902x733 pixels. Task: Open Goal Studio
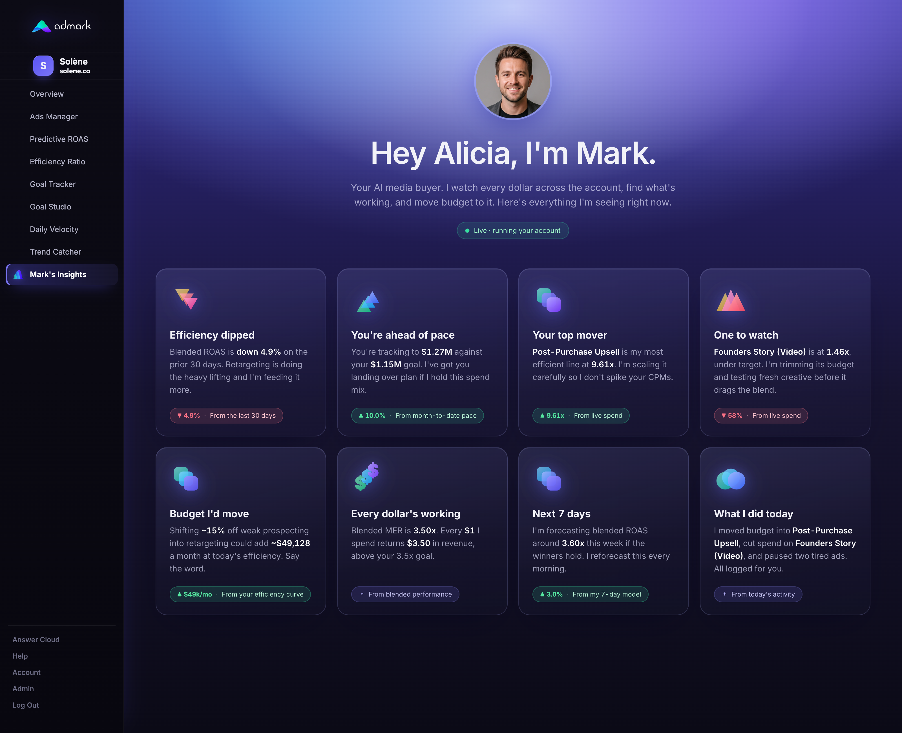tap(51, 207)
